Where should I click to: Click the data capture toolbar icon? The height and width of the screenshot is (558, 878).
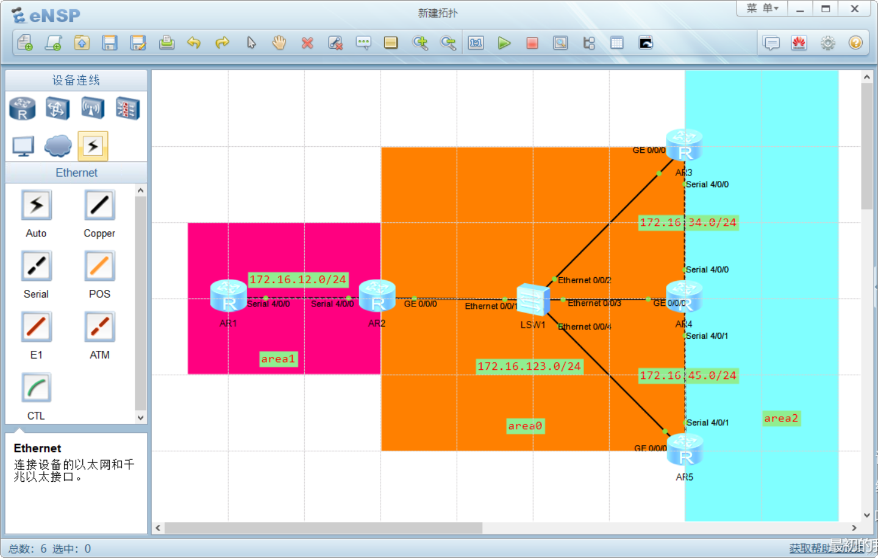pos(560,43)
